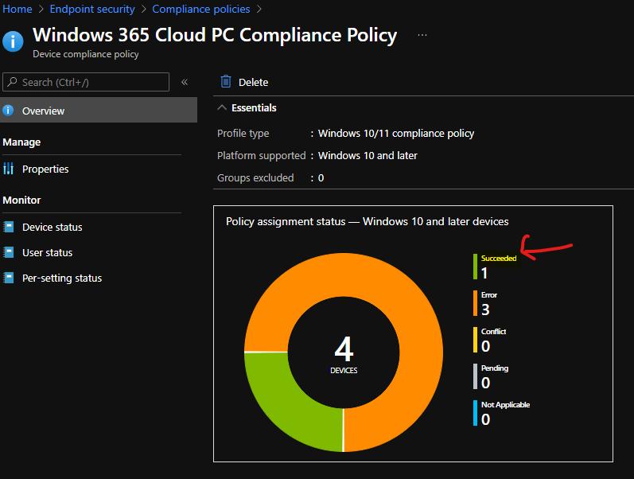
Task: Open User status report
Action: coord(47,253)
